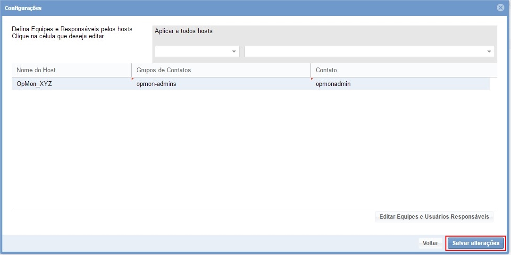Click the red edit marker in the opmon-admins cell
This screenshot has height=255, width=511.
(133, 79)
